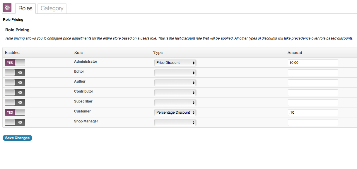Enable the Author role toggle

[15, 83]
